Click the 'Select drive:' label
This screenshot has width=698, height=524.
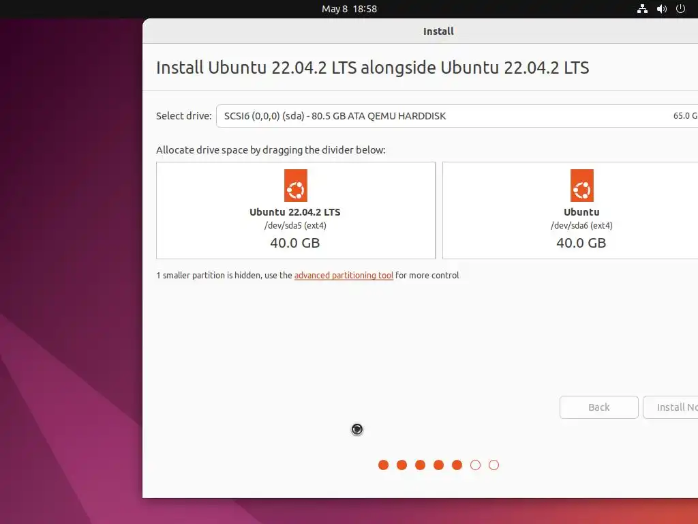point(184,116)
